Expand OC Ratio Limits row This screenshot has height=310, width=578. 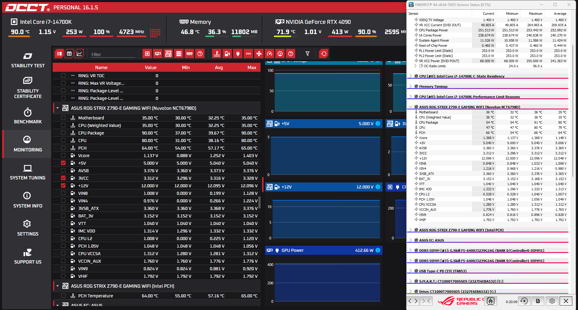click(x=415, y=66)
